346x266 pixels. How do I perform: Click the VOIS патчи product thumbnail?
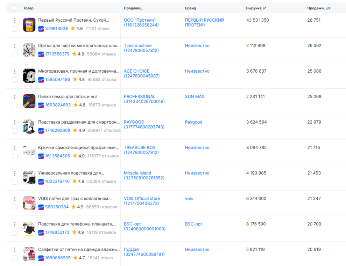pos(29,203)
